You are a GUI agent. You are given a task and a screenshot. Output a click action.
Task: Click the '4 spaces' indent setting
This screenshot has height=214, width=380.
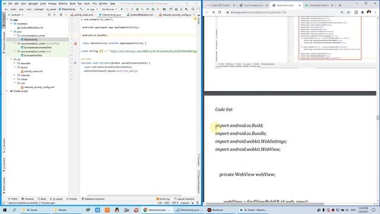(185, 203)
